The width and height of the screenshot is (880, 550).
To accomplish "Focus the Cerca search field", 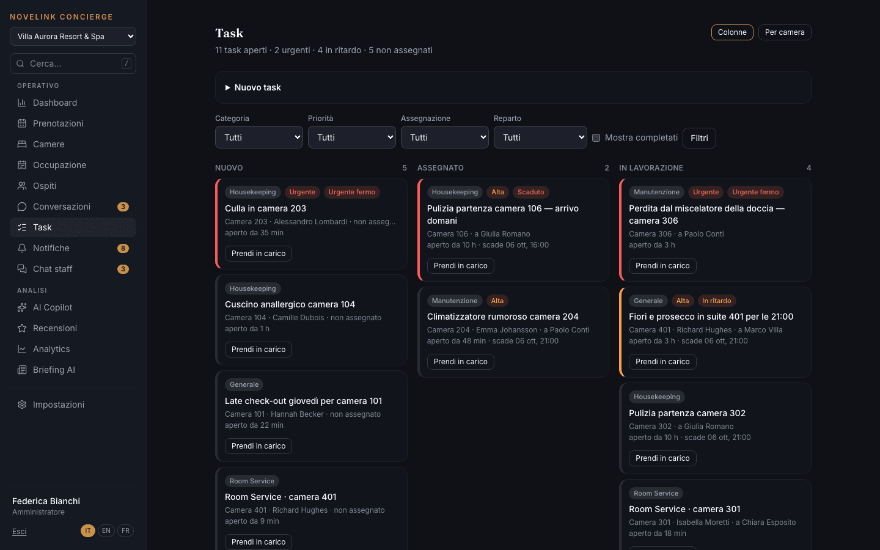I will tap(73, 64).
